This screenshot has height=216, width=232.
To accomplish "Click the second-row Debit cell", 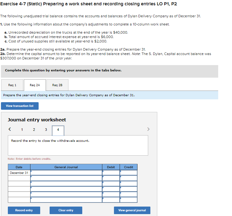I will [x=111, y=178].
